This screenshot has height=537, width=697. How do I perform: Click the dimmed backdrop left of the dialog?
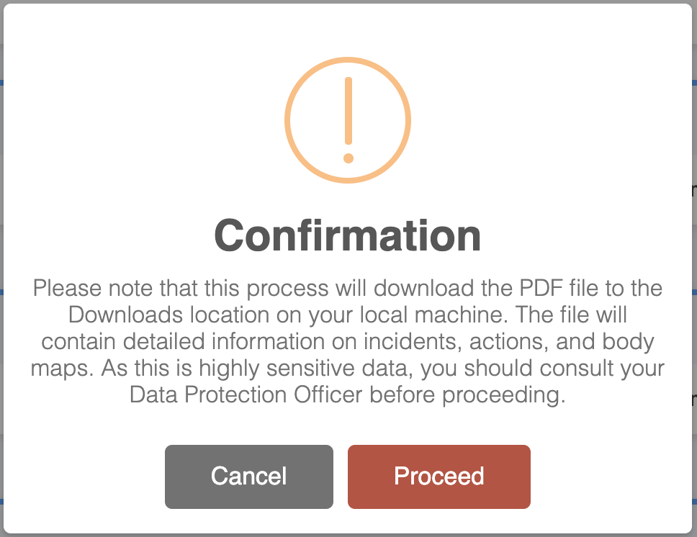point(1,268)
